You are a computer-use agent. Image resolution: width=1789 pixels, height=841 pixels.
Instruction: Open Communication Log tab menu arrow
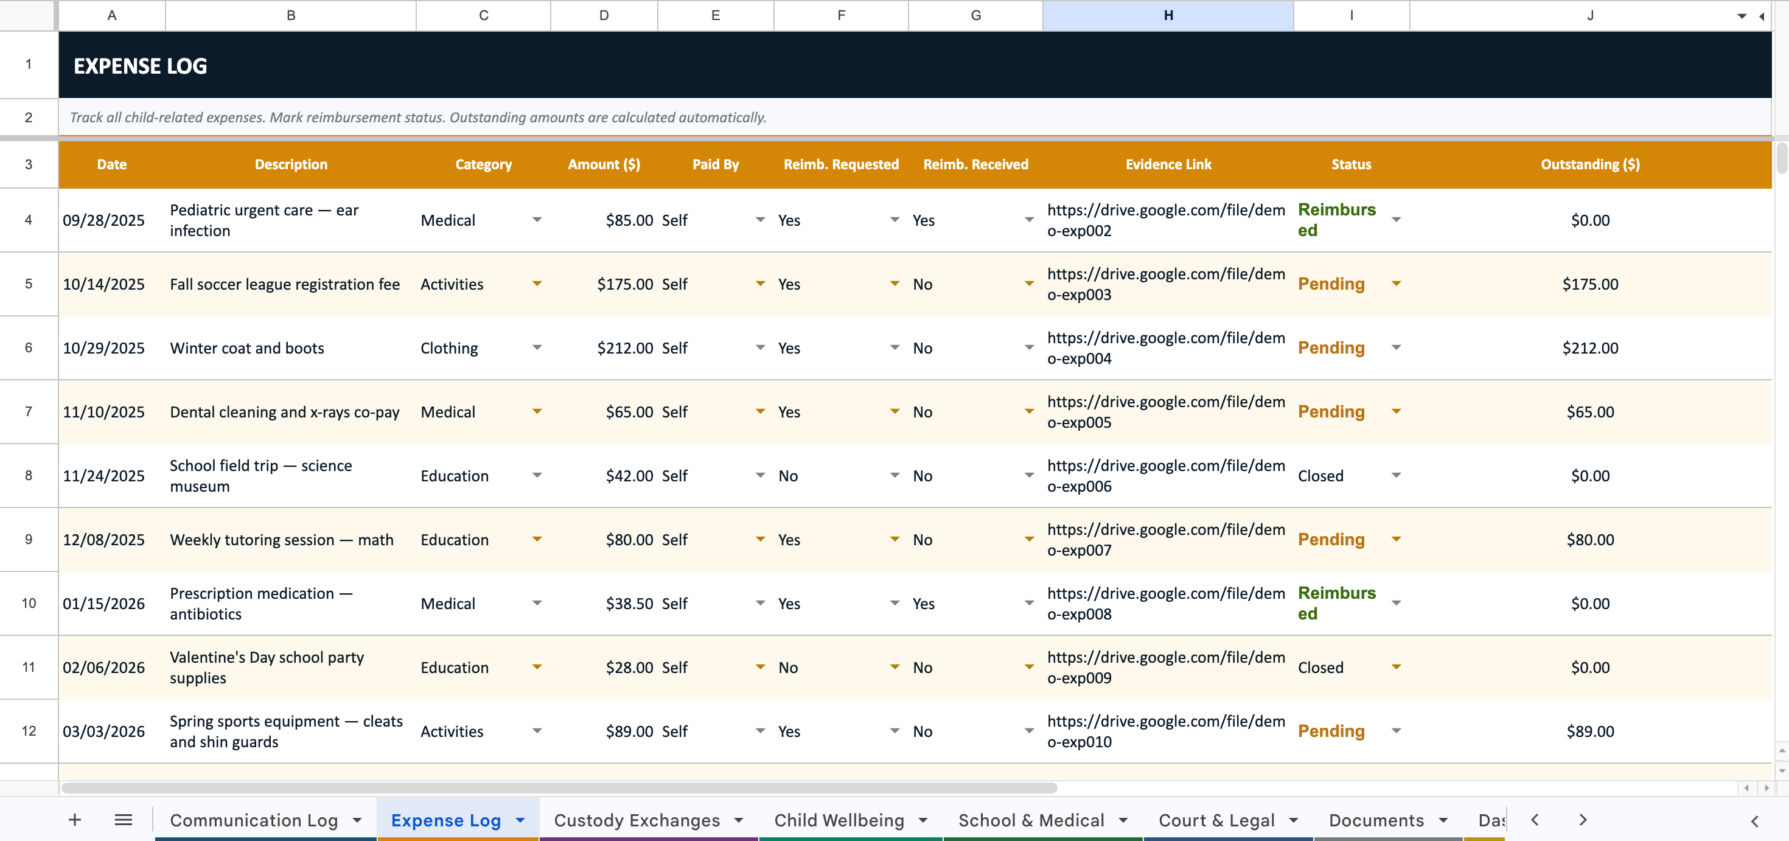click(357, 820)
